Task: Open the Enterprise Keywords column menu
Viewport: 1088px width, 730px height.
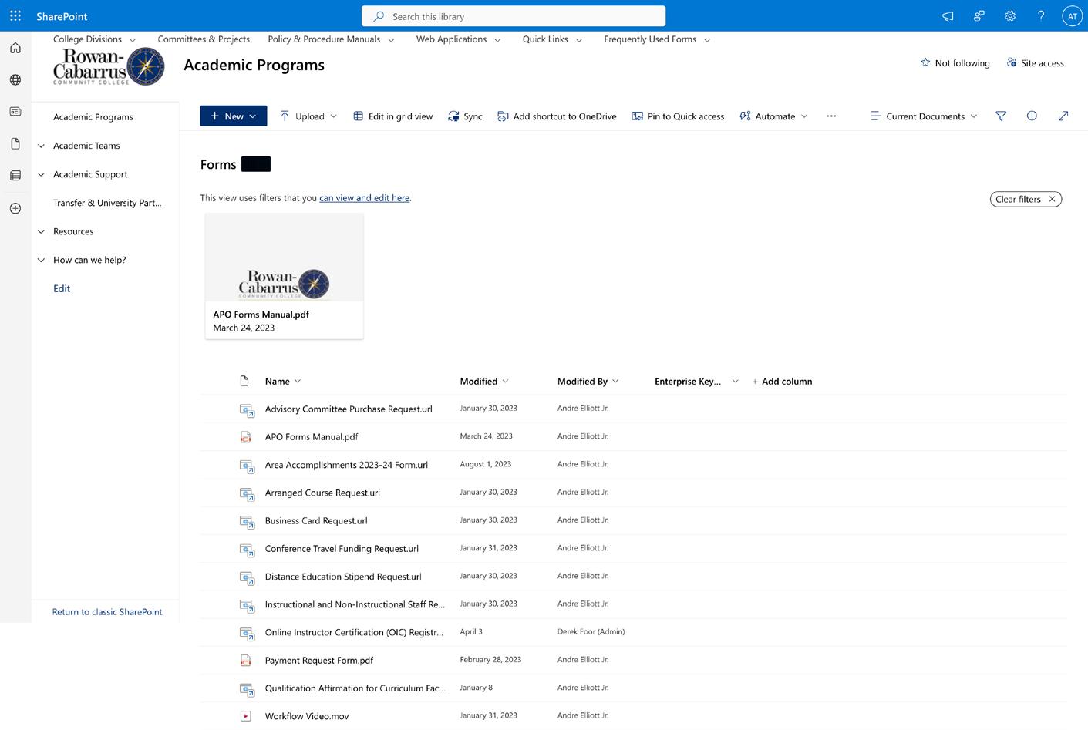Action: tap(696, 381)
